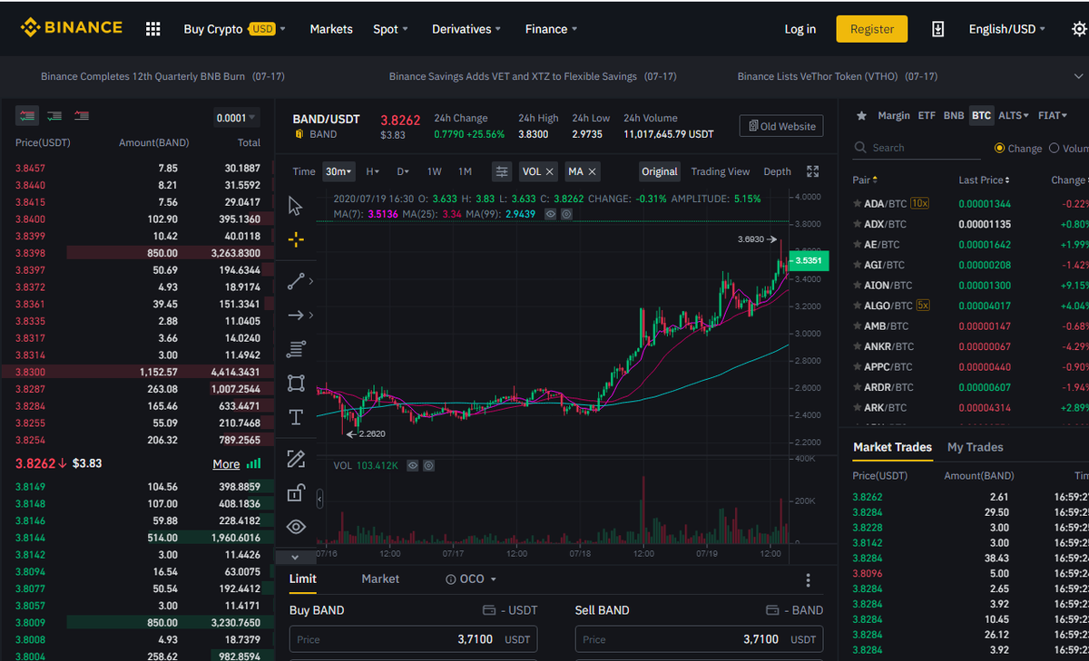
Task: Expand the Spot menu
Action: tap(390, 29)
